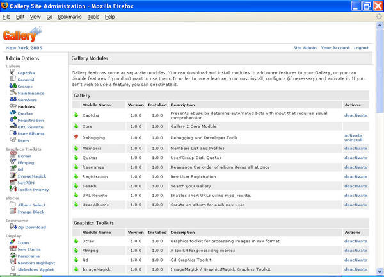Deactivate the Captcha module
384x277 pixels.
[x=356, y=115]
